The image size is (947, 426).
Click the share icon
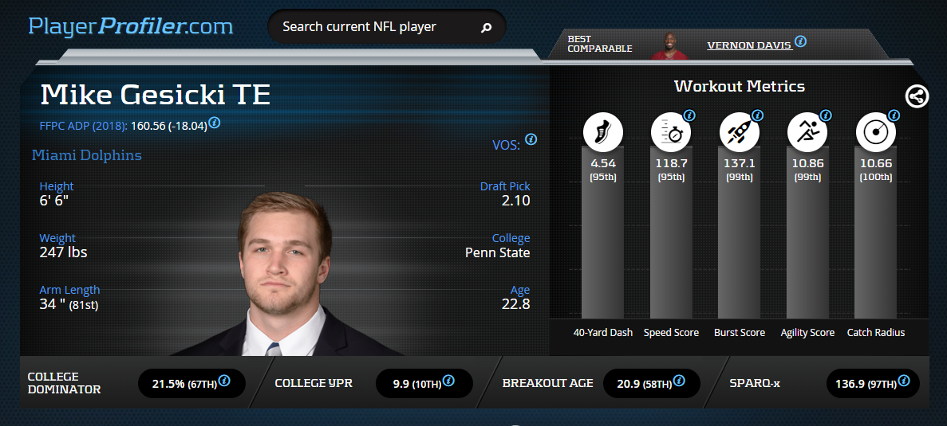tap(917, 97)
